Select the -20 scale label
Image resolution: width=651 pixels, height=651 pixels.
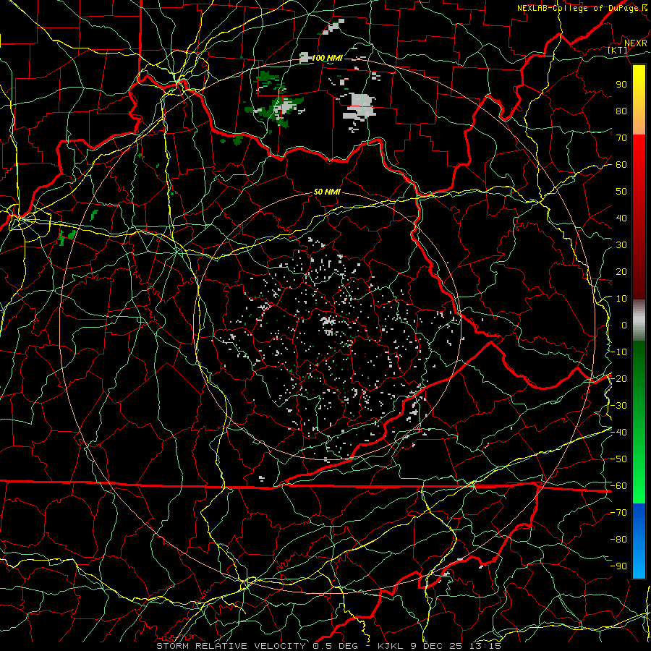pos(618,378)
